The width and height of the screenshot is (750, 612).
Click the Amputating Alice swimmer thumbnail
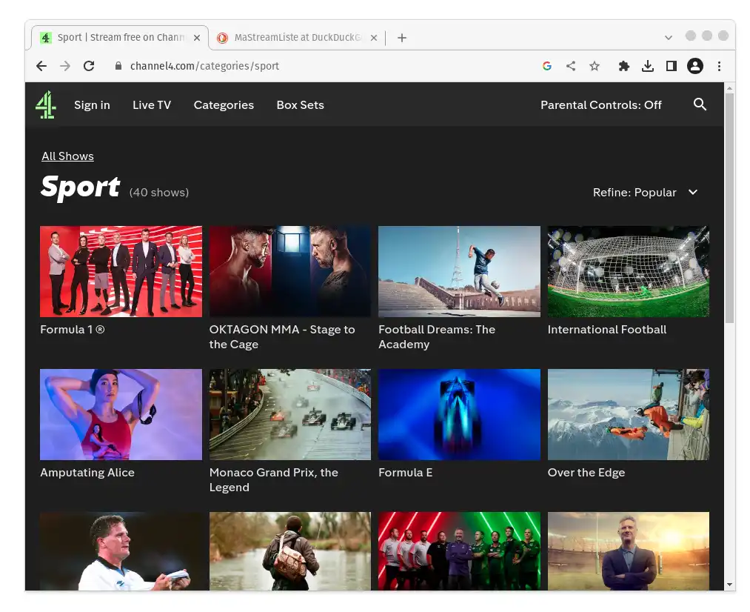[x=121, y=414]
